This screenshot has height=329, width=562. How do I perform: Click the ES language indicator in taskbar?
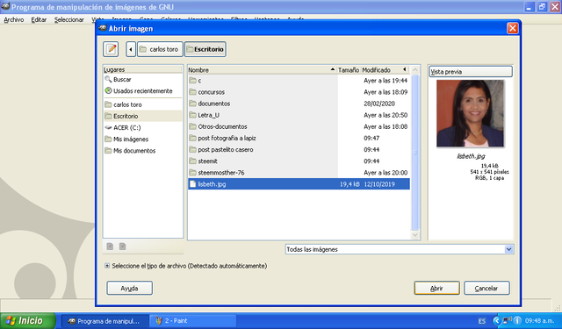click(482, 321)
